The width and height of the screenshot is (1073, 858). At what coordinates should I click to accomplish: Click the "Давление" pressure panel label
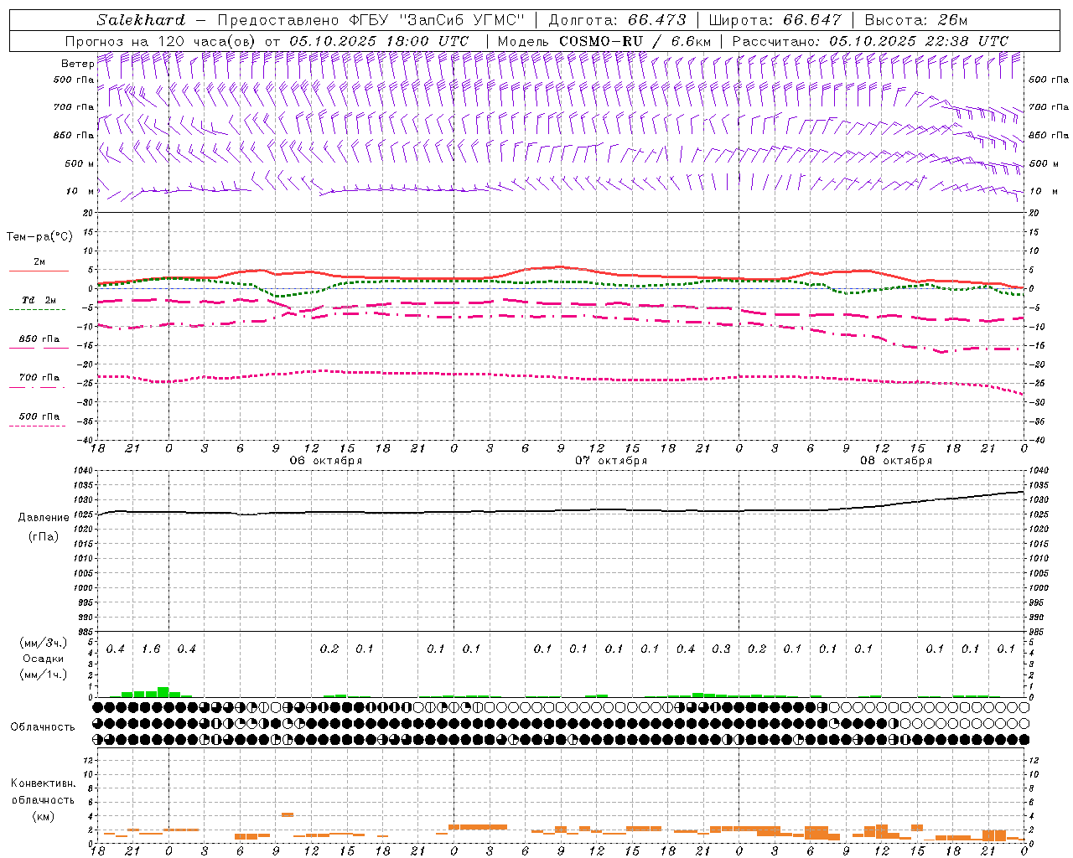point(44,518)
